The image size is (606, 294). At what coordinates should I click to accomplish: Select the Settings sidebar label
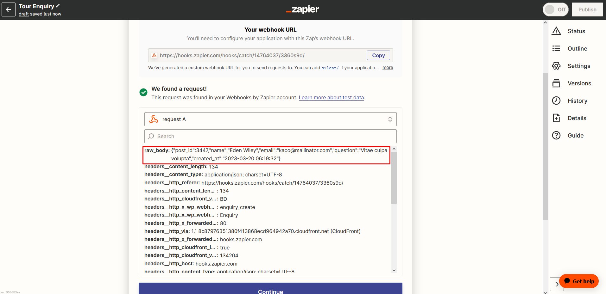[x=579, y=66]
